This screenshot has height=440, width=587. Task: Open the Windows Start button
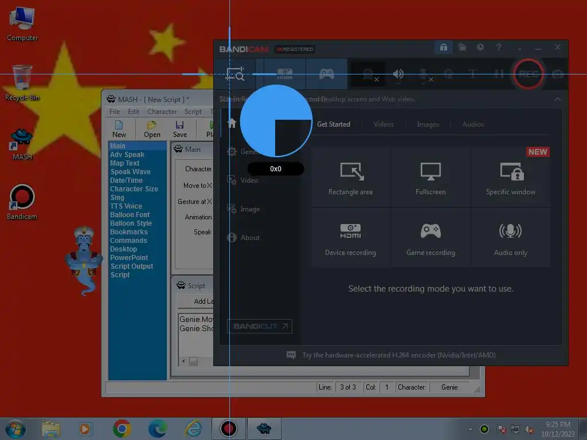pyautogui.click(x=15, y=429)
